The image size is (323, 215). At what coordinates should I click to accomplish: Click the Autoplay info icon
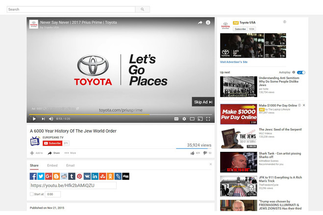coord(294,72)
